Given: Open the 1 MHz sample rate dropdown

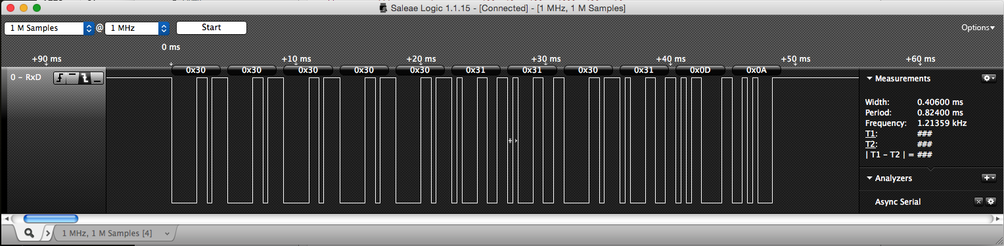Looking at the screenshot, I should click(137, 28).
